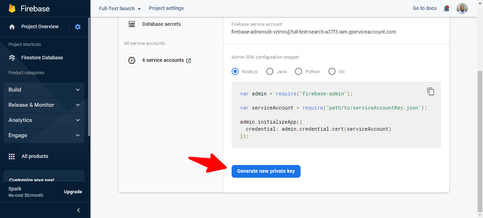Click the Firebase service account label
Viewport: 483px width, 218px height.
coord(257,24)
